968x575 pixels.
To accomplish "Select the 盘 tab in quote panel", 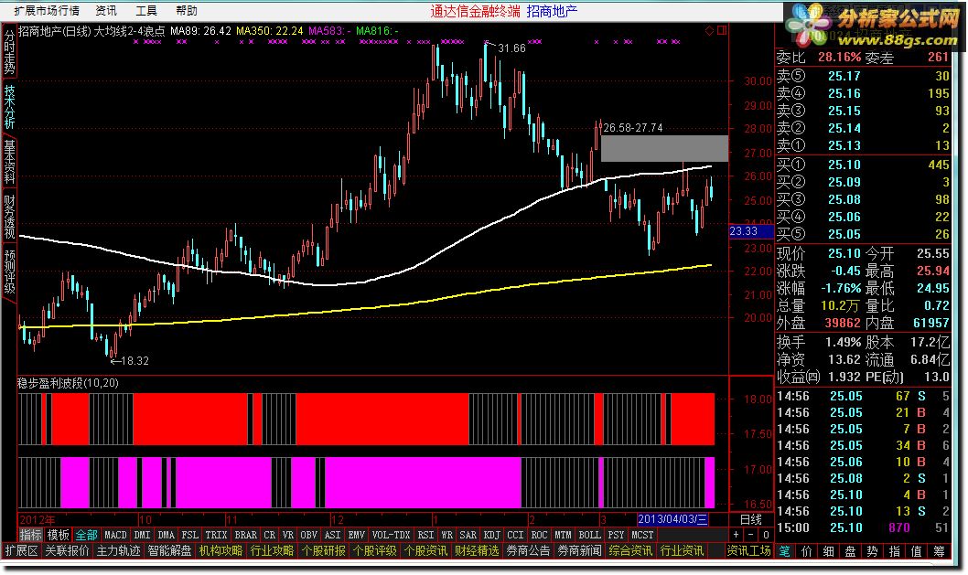I will coord(850,551).
